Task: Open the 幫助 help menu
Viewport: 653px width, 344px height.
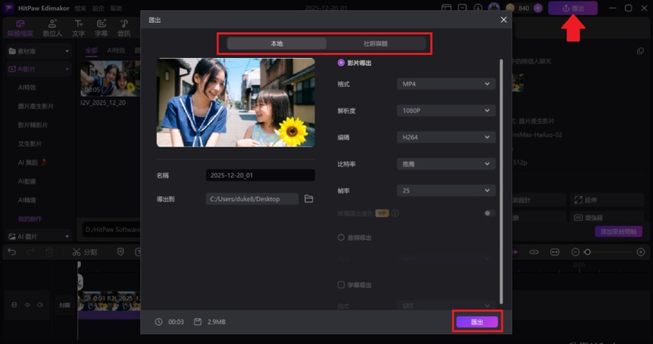Action: (116, 8)
